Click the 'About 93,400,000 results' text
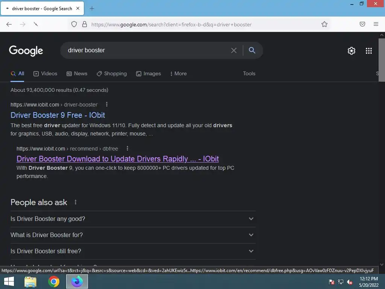The height and width of the screenshot is (289, 385). [x=59, y=90]
